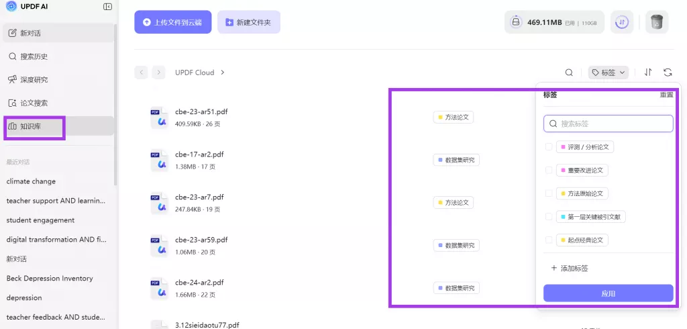Click the yellow 方法论文 tag on cbe-23-ar51.pdf
Viewport: 687px width, 329px height.
454,117
